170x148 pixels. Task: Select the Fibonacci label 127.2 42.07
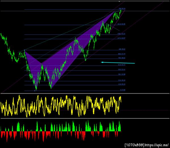121,38
